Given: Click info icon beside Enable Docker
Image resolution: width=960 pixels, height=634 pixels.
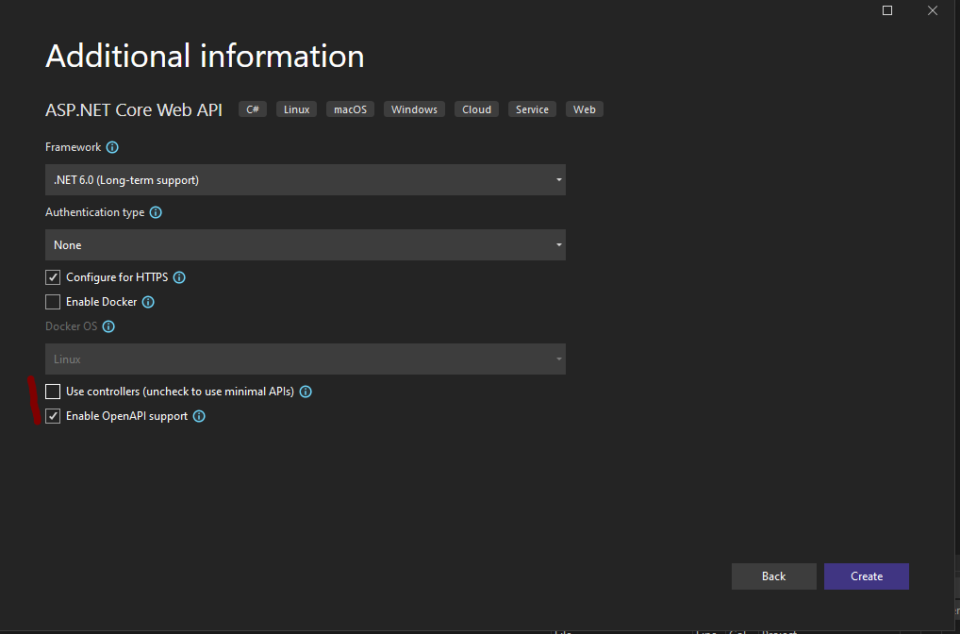Looking at the screenshot, I should 148,303.
